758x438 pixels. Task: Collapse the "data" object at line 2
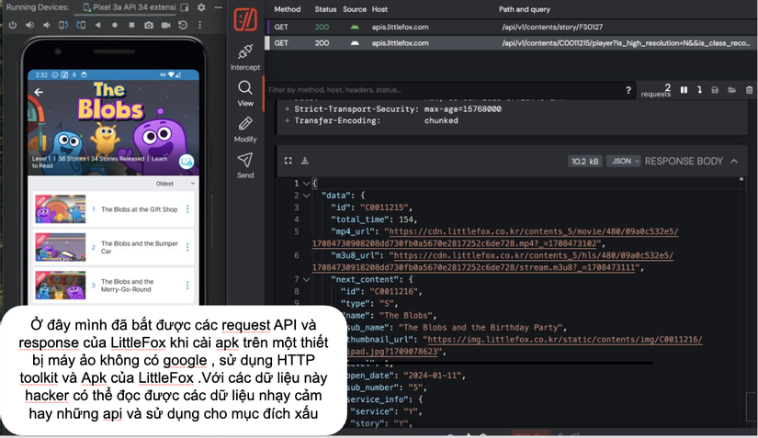click(x=306, y=196)
